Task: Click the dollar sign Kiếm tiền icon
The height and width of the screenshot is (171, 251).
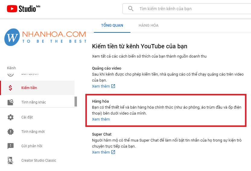Action: (11, 88)
